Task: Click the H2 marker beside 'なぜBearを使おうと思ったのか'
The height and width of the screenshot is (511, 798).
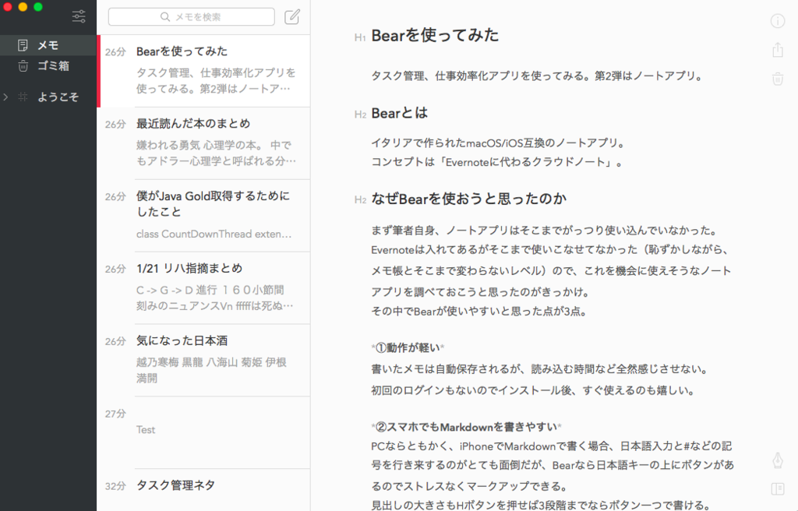Action: [360, 200]
